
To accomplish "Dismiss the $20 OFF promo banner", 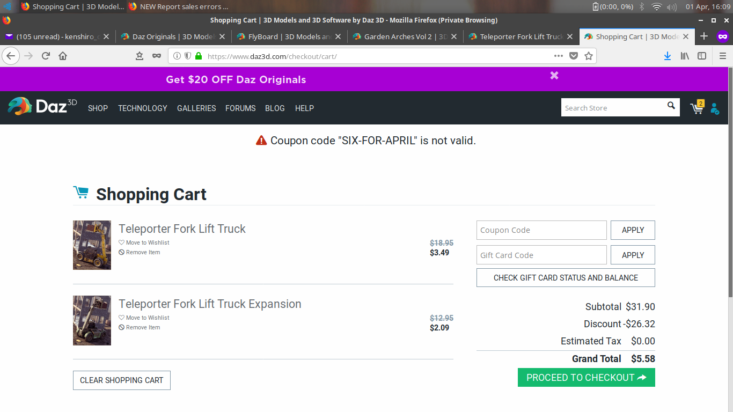I will pyautogui.click(x=554, y=76).
